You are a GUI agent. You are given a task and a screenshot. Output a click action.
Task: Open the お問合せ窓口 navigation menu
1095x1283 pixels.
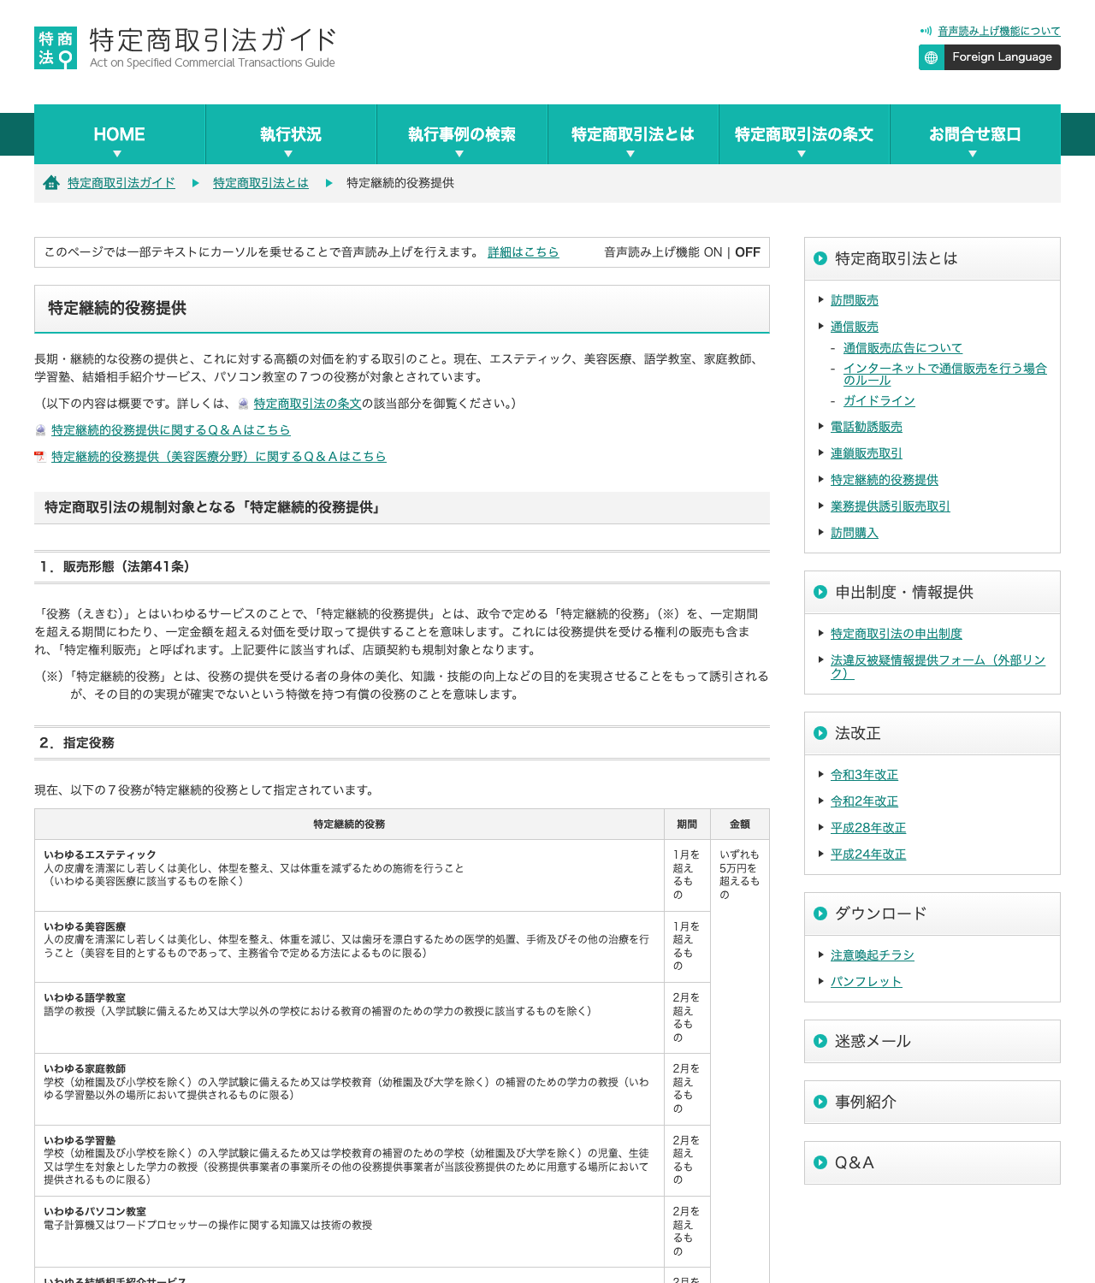(975, 134)
